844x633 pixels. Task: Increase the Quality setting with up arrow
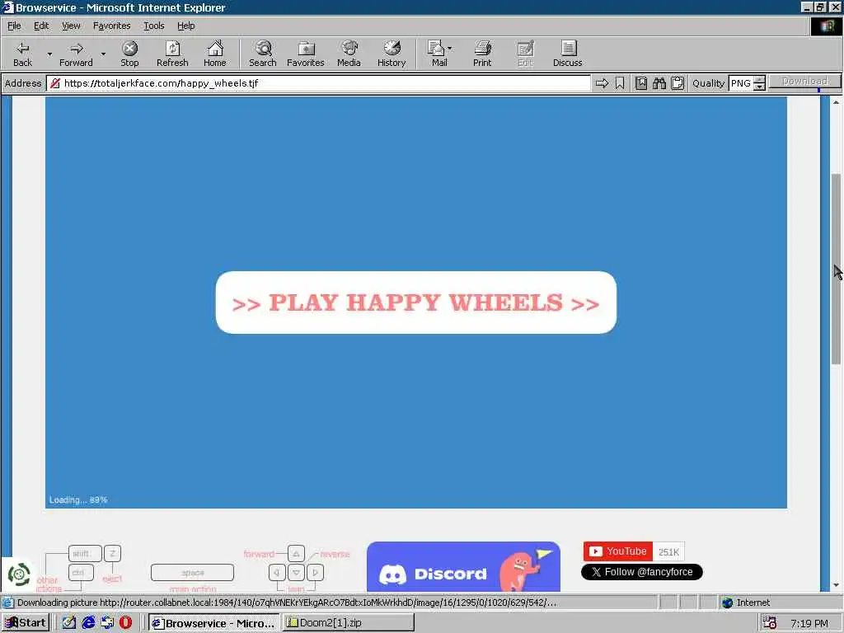click(759, 80)
